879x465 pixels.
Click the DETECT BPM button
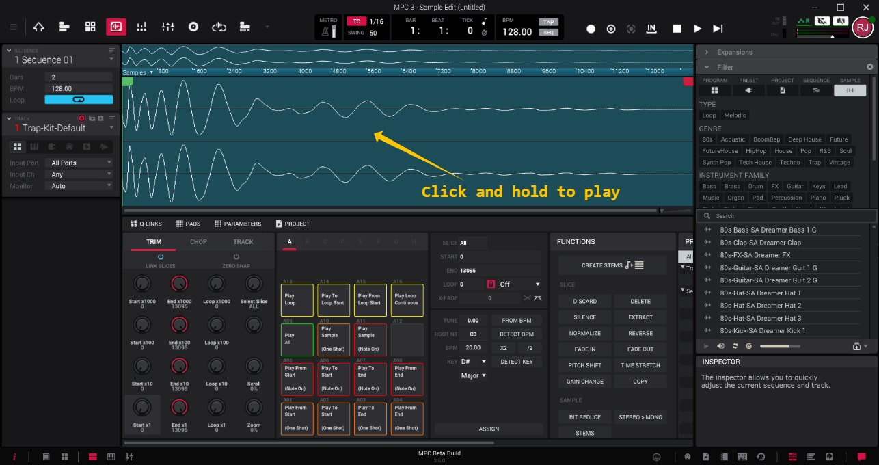pos(517,334)
